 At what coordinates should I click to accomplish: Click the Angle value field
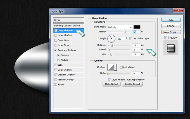pyautogui.click(x=121, y=39)
